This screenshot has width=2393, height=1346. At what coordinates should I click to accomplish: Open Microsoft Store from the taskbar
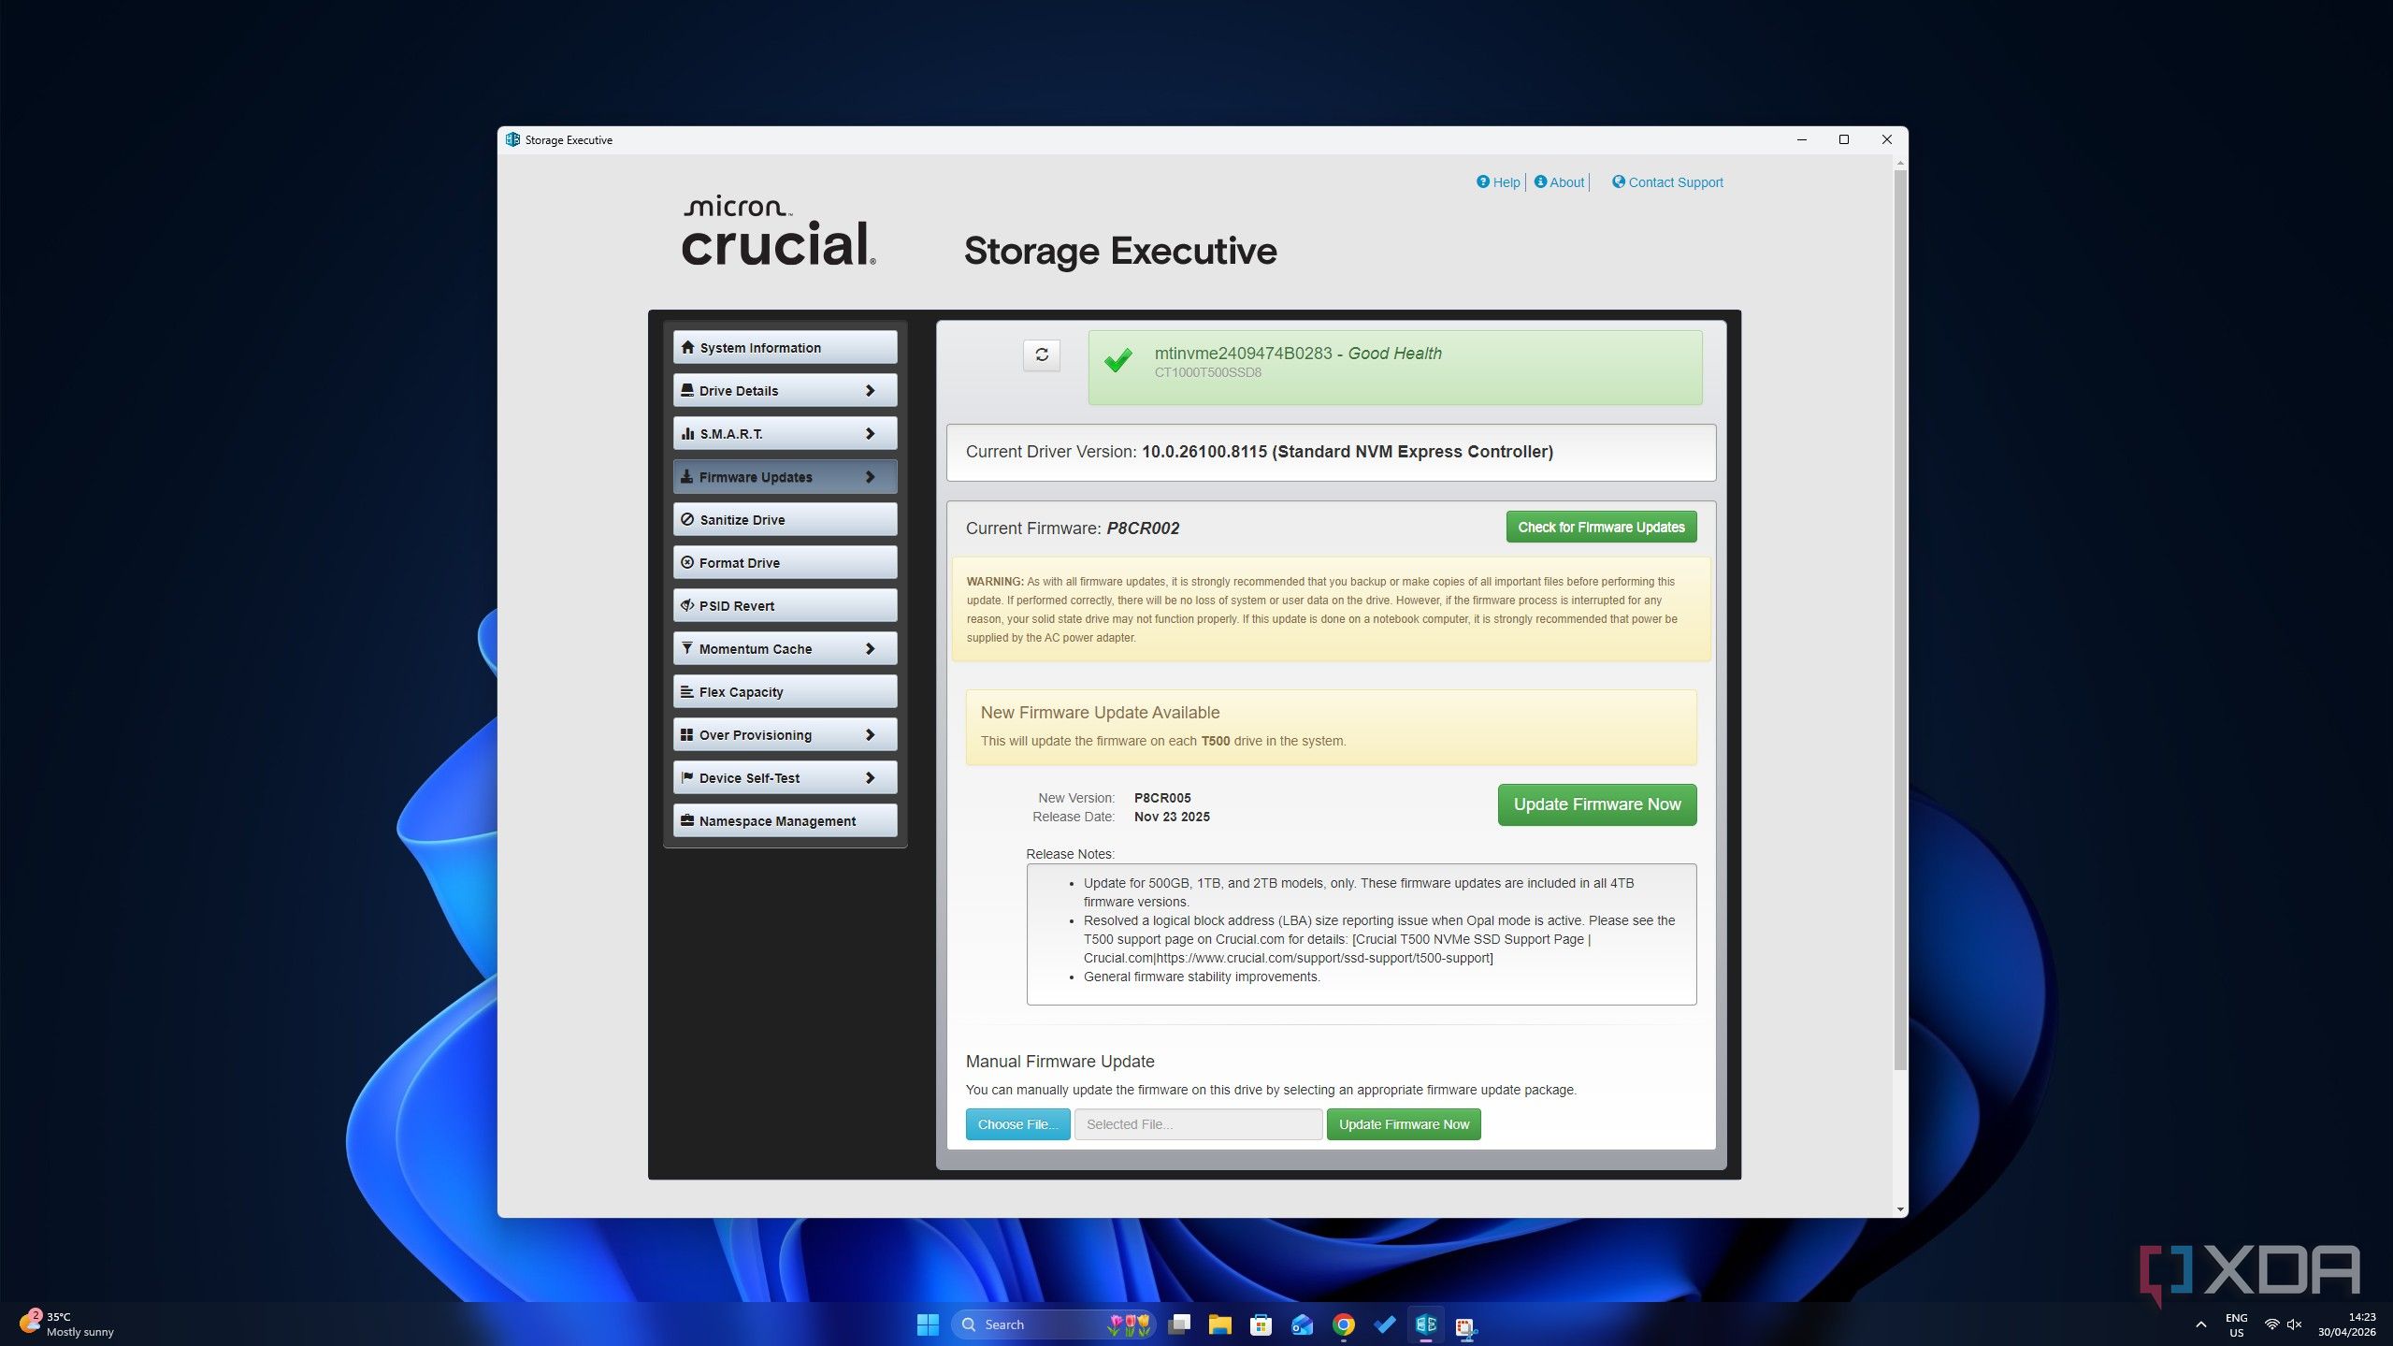pos(1261,1324)
